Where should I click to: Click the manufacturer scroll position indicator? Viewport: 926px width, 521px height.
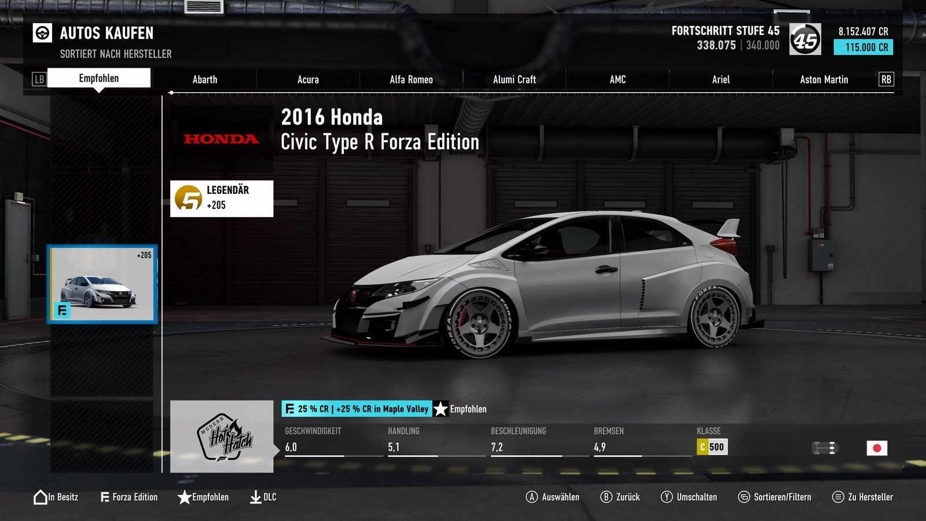click(x=171, y=93)
